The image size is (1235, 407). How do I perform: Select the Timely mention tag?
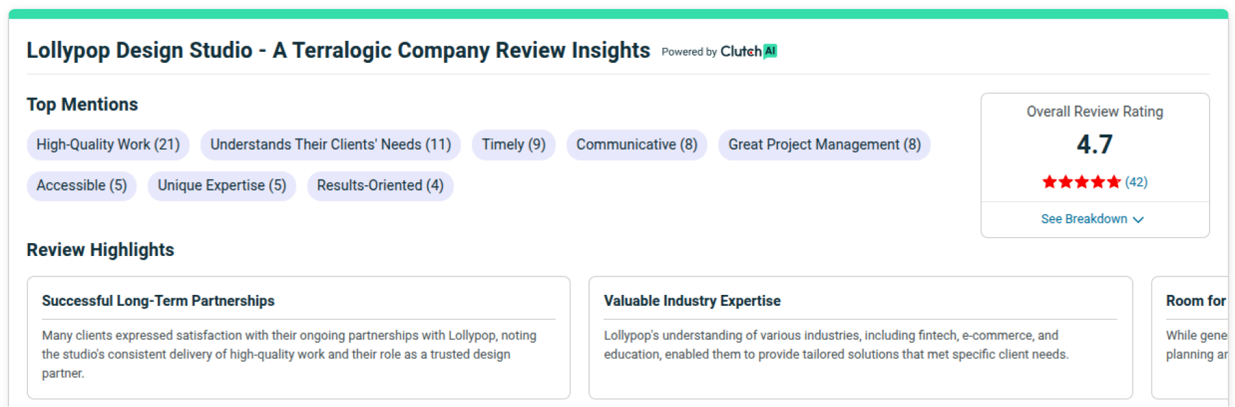pyautogui.click(x=513, y=145)
